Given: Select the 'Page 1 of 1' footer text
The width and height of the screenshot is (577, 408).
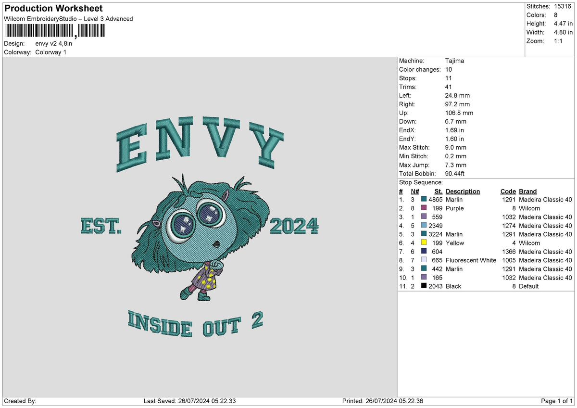Looking at the screenshot, I should [557, 401].
